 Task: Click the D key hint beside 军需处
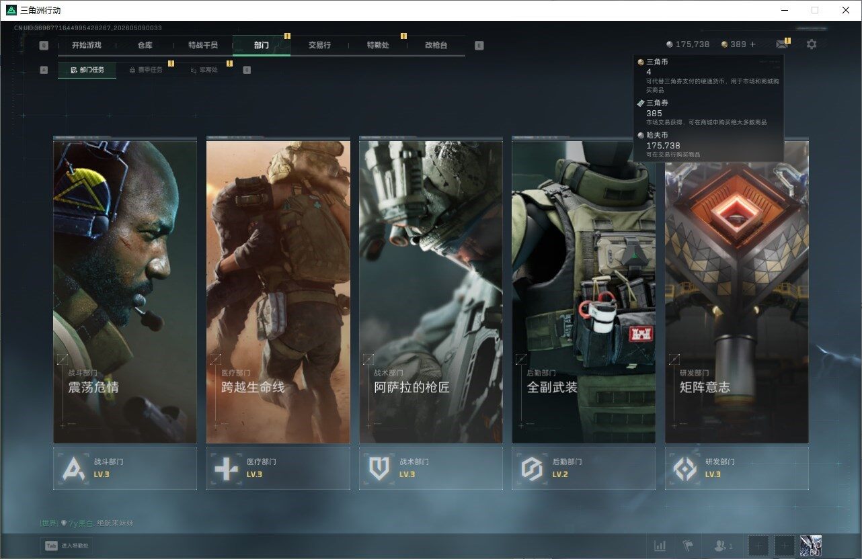(x=247, y=70)
